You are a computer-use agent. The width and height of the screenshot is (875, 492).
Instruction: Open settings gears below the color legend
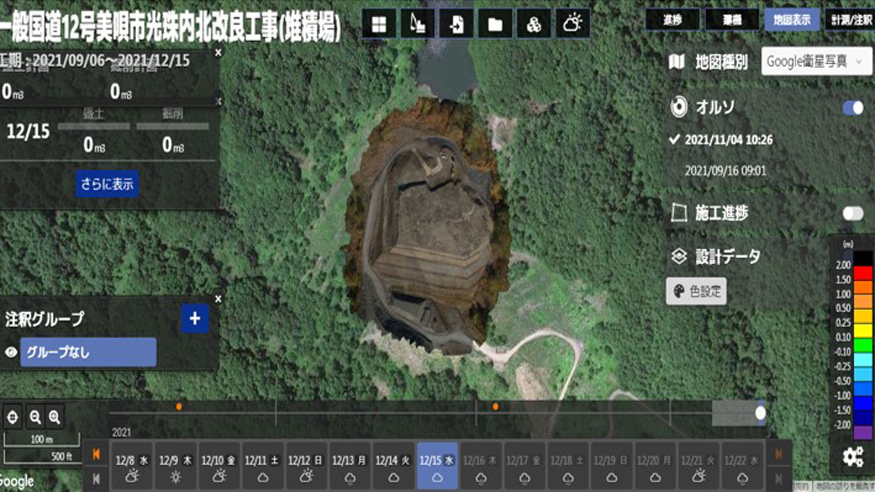tap(853, 457)
